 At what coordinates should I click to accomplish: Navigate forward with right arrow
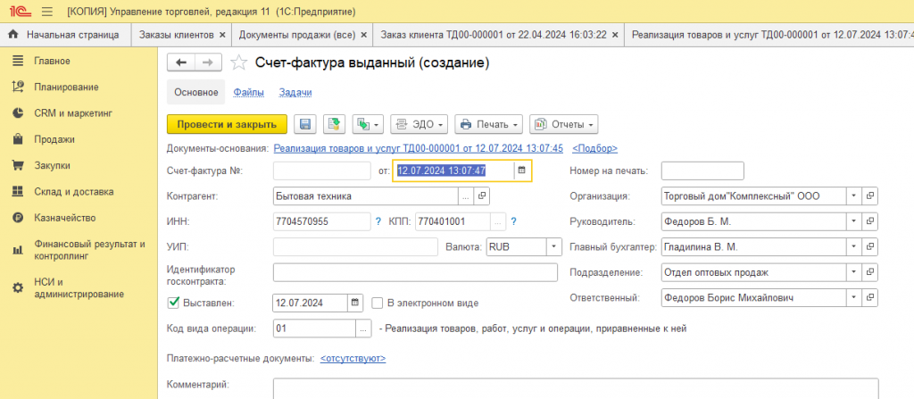click(207, 63)
